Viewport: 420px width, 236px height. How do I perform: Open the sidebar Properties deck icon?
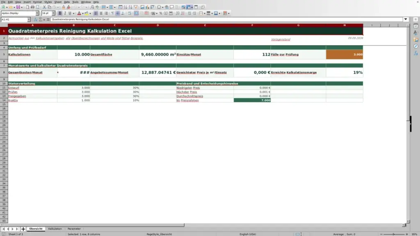[416, 26]
